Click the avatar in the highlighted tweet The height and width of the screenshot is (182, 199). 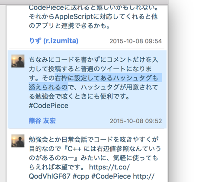tap(18, 61)
